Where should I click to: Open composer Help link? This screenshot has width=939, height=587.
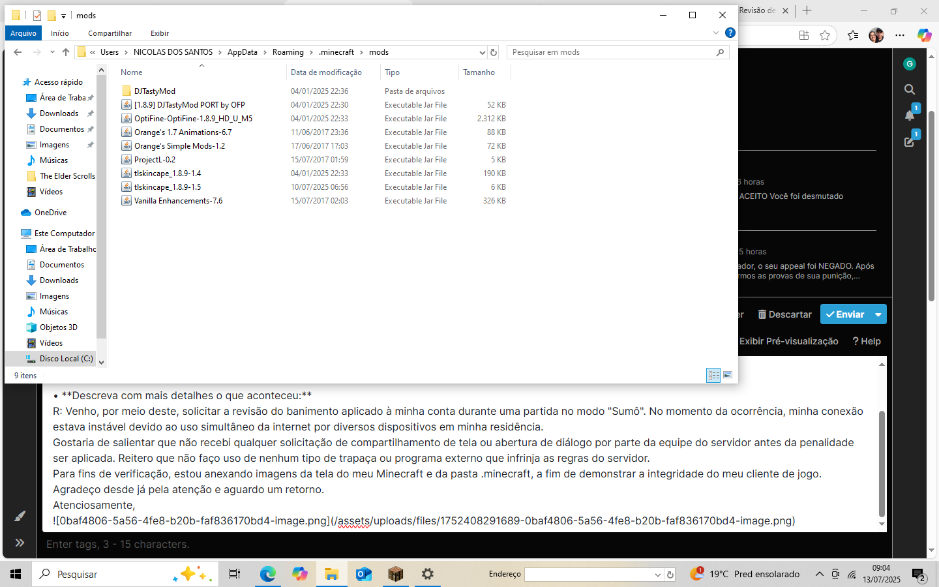[867, 341]
